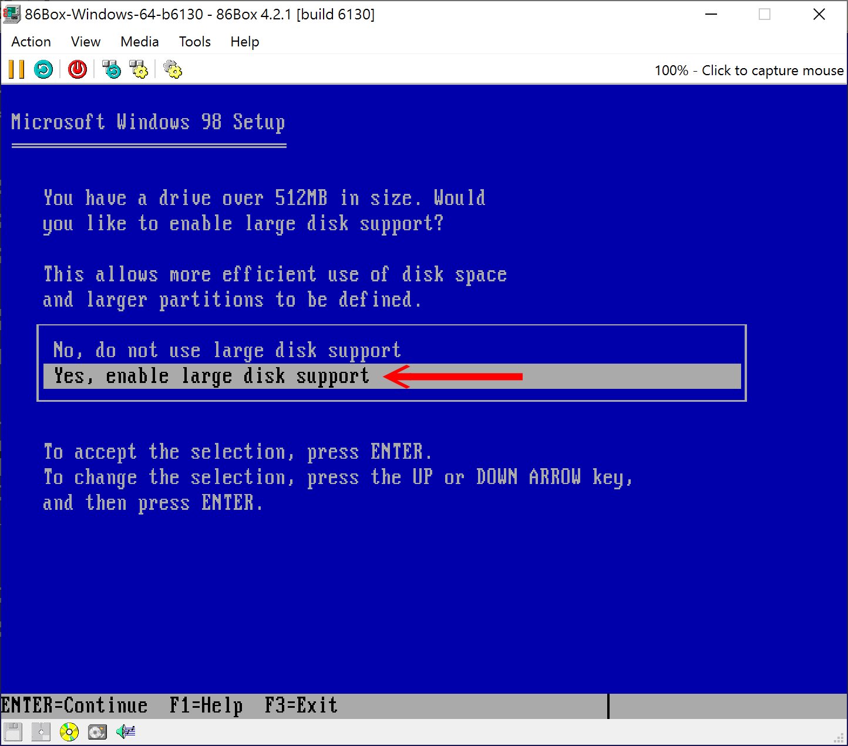848x746 pixels.
Task: Click the hard disk status icon
Action: pos(97,732)
